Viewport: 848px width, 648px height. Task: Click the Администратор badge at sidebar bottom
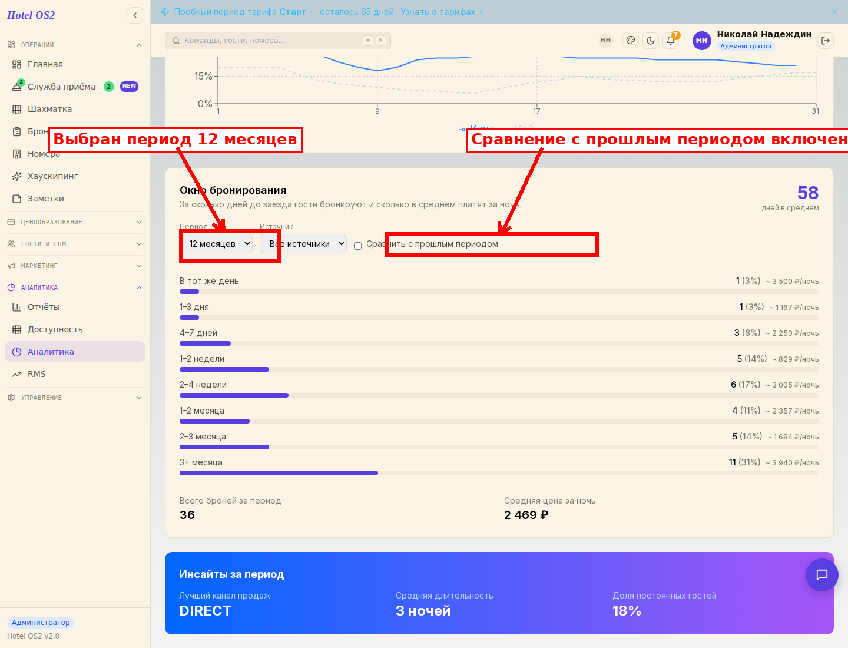(x=41, y=623)
